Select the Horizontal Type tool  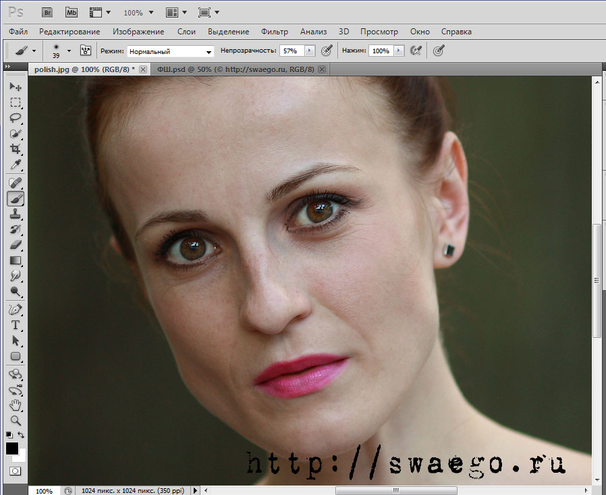[15, 325]
